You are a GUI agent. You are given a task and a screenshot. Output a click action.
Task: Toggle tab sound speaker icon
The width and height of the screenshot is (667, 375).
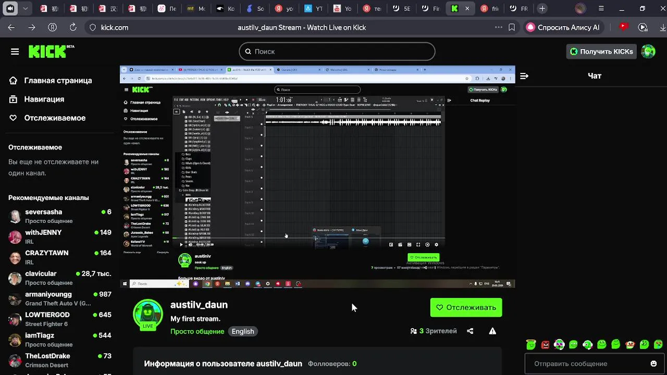(10, 8)
